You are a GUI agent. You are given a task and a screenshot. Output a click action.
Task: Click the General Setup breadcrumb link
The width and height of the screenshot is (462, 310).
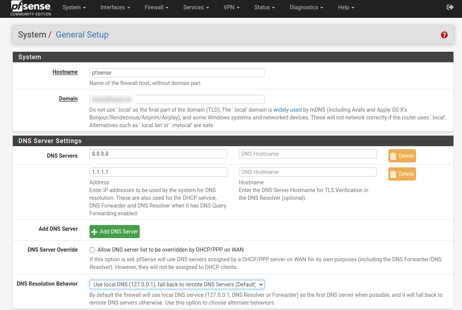pos(82,35)
